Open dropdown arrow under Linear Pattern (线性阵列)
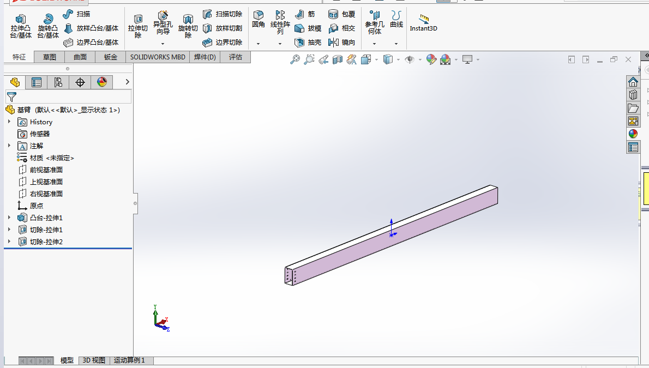The image size is (649, 368). point(280,44)
